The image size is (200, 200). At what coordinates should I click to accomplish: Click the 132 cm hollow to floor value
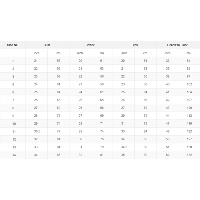coord(189,155)
